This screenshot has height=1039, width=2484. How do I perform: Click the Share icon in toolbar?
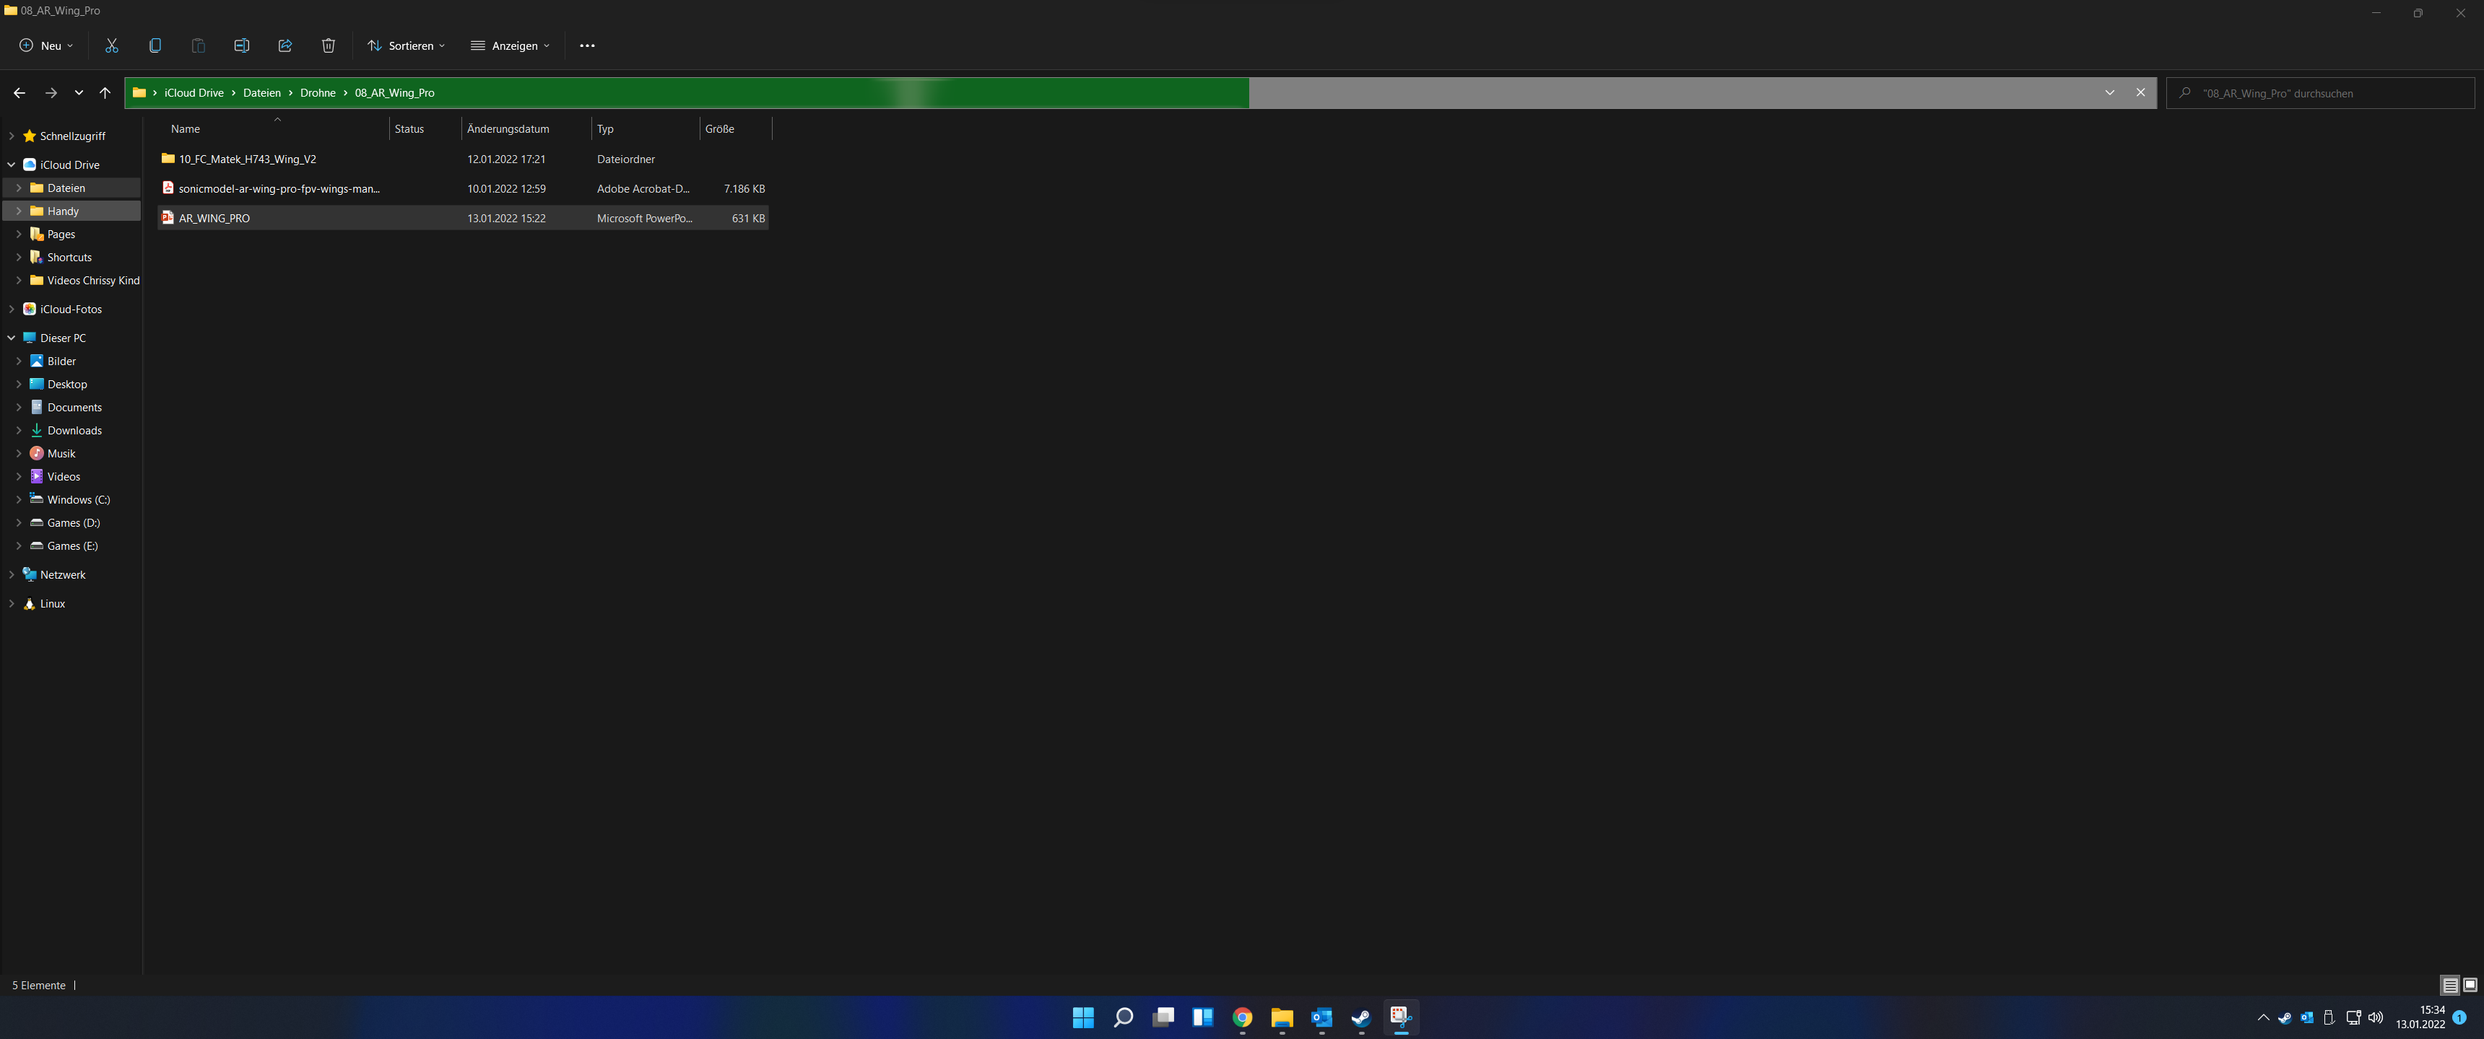pos(285,45)
